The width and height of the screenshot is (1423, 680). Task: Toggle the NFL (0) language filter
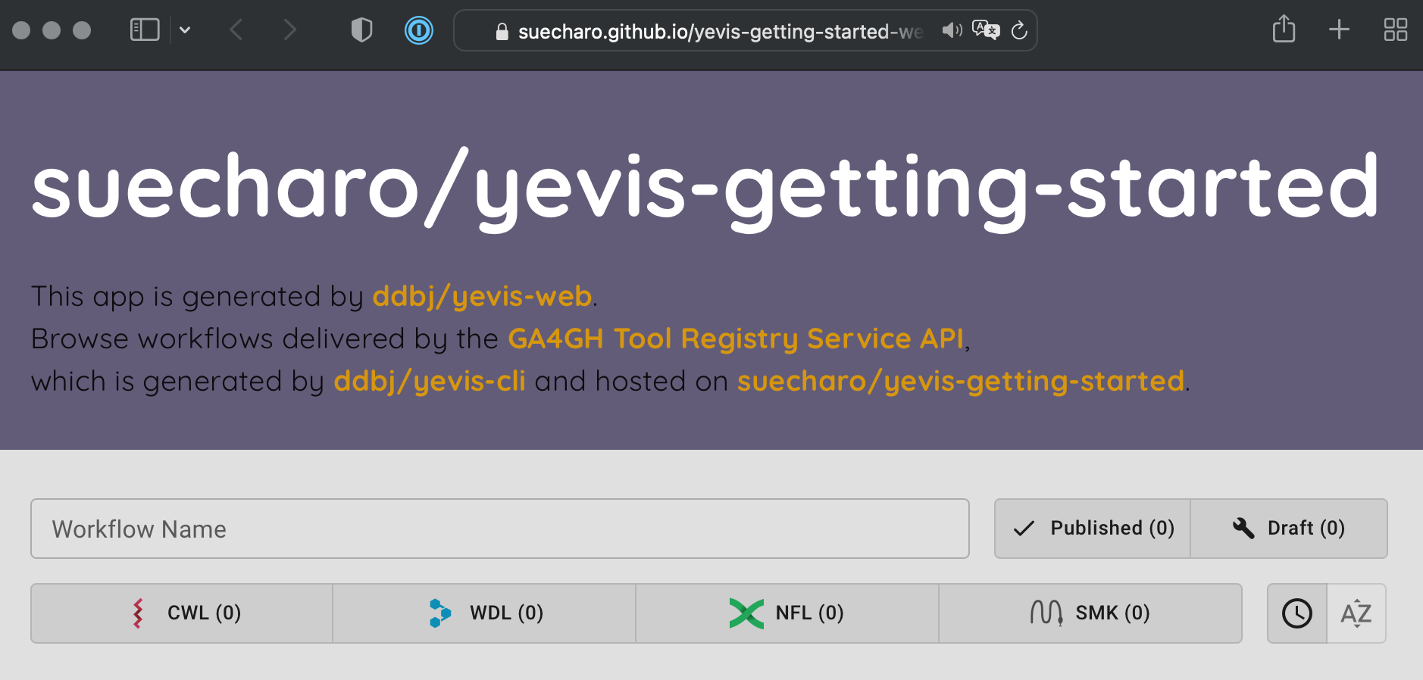(787, 613)
